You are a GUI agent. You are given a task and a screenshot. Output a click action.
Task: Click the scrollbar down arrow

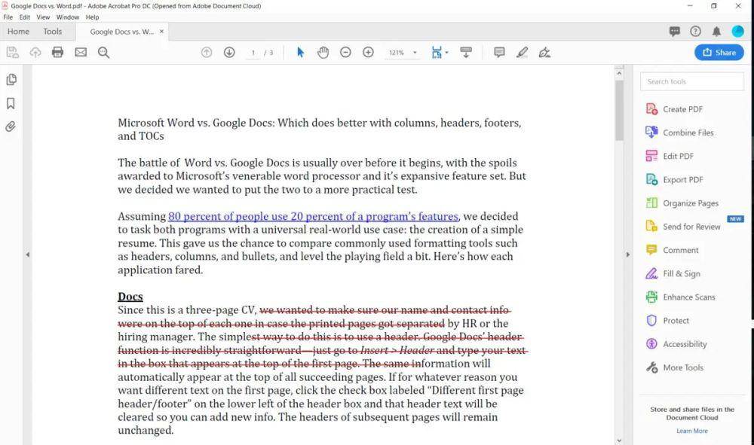(x=619, y=440)
